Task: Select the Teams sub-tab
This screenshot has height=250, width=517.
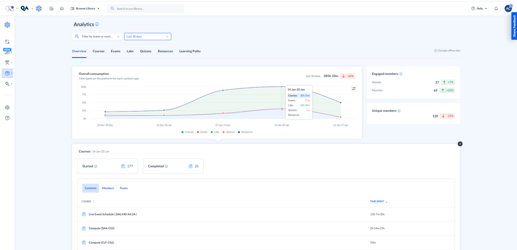Action: pos(123,188)
